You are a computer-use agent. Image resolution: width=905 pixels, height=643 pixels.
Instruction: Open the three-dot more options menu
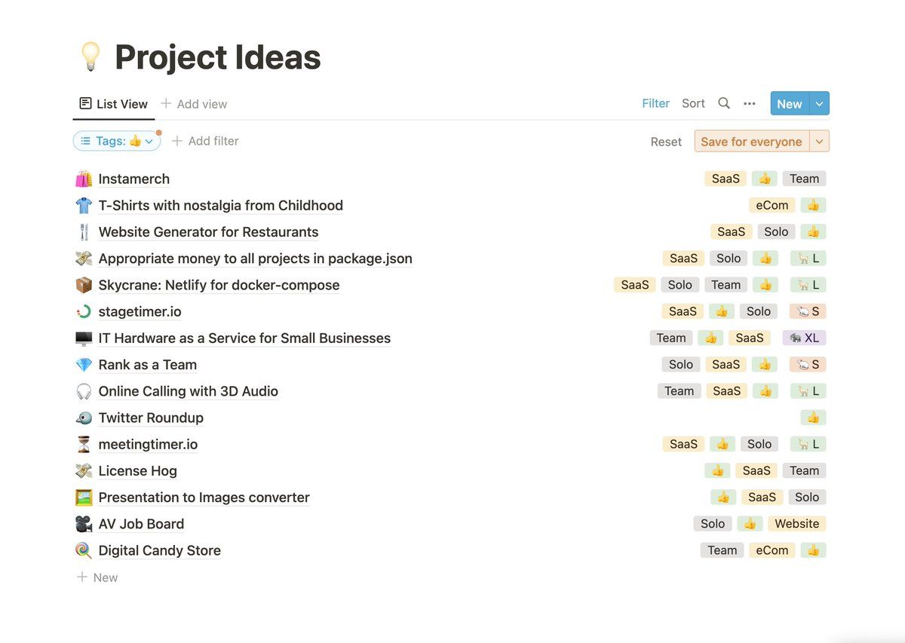[x=750, y=103]
